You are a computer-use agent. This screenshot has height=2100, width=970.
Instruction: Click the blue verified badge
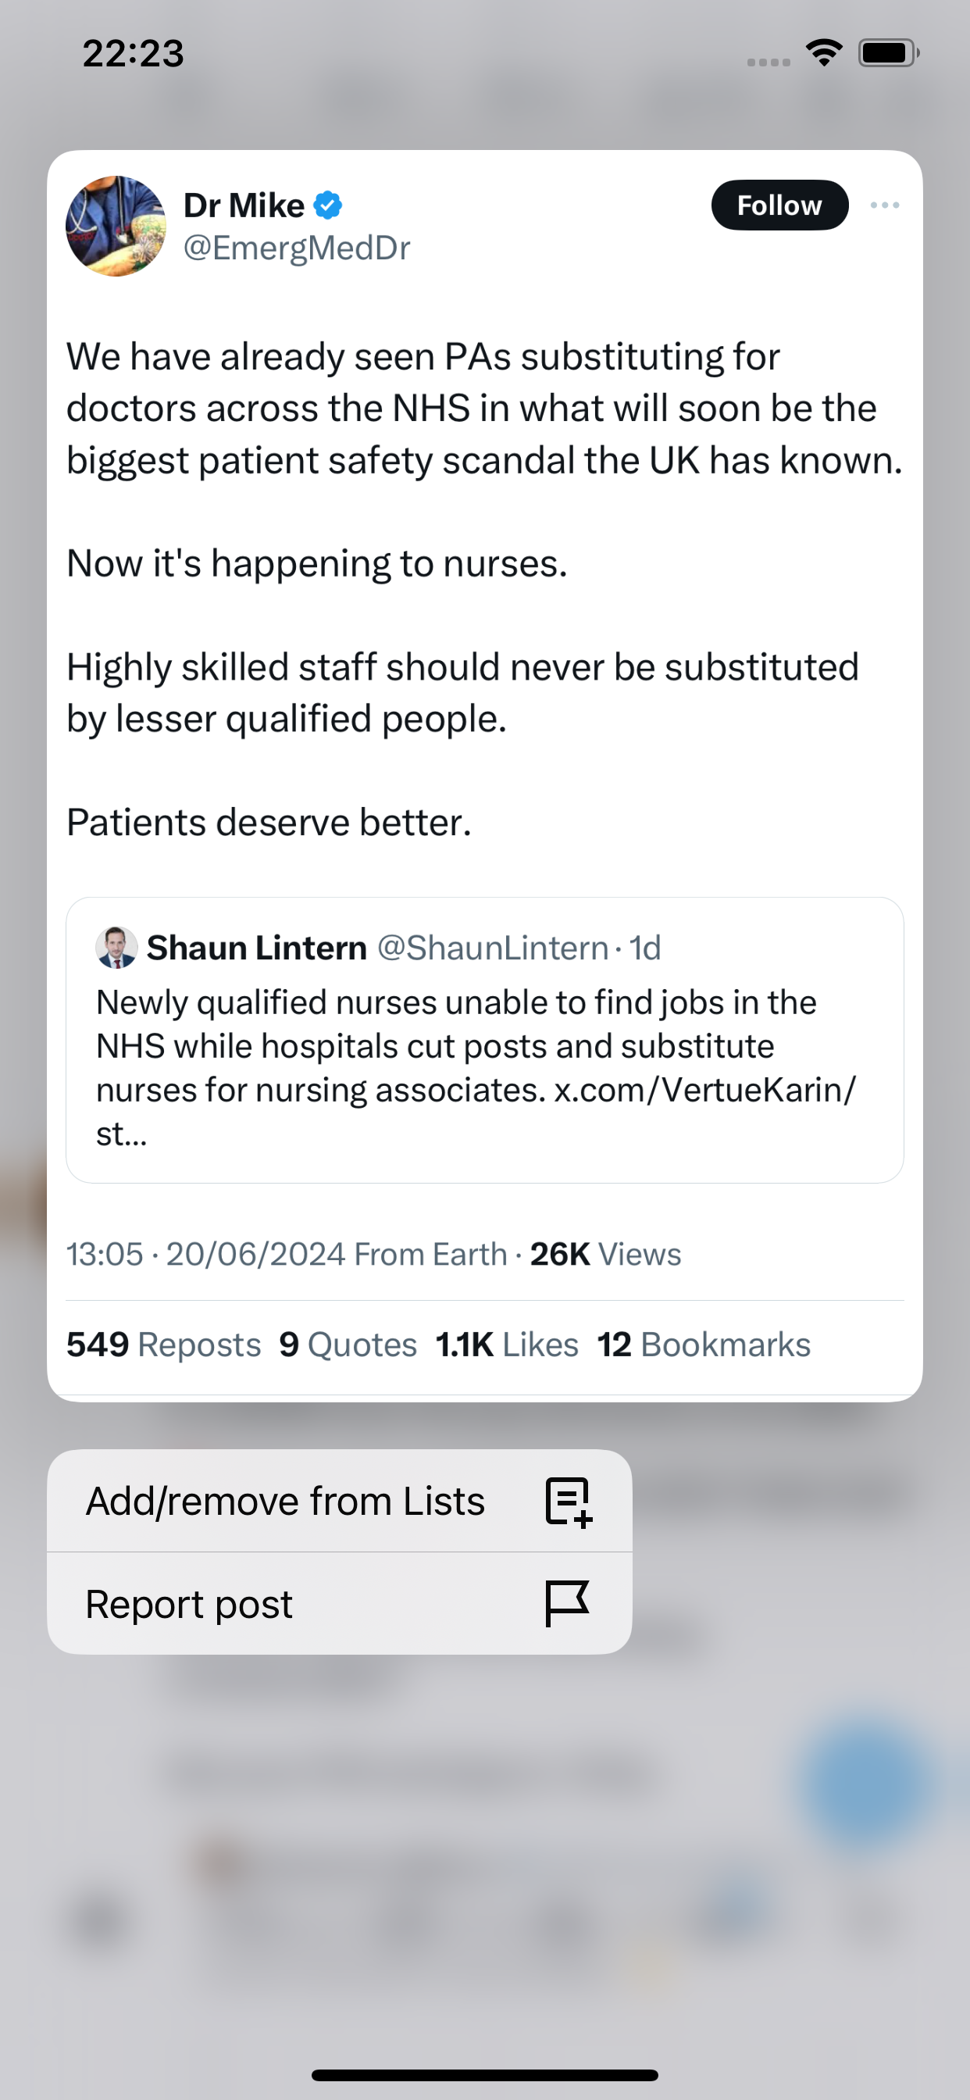[x=328, y=205]
